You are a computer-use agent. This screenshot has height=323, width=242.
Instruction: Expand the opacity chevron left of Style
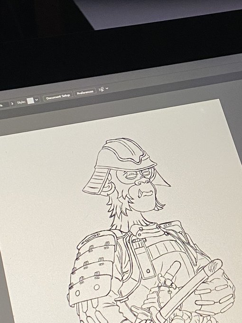point(12,104)
